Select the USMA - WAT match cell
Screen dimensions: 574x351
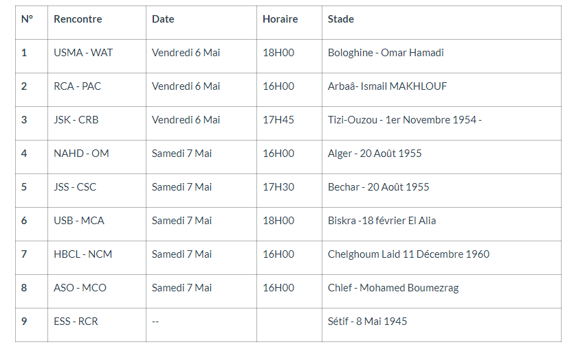point(83,53)
